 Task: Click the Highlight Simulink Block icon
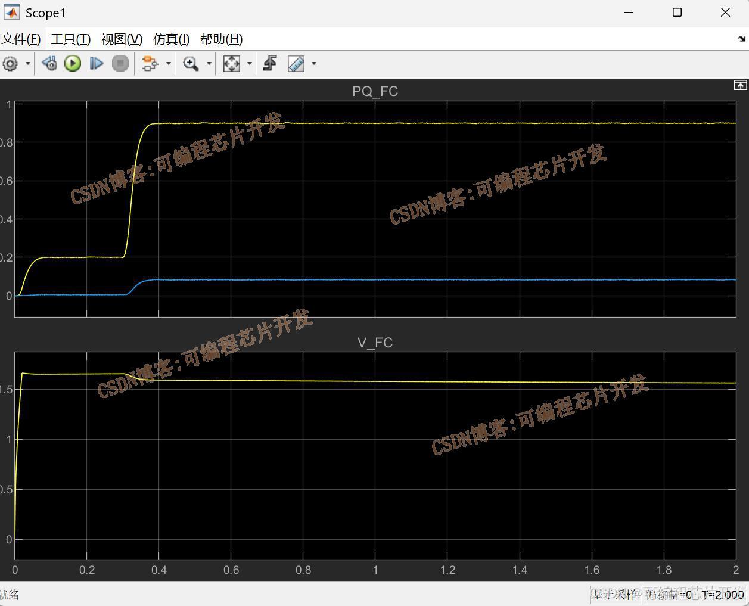[150, 63]
